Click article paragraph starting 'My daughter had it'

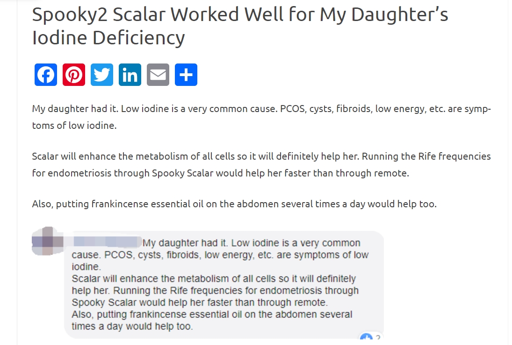pos(261,117)
